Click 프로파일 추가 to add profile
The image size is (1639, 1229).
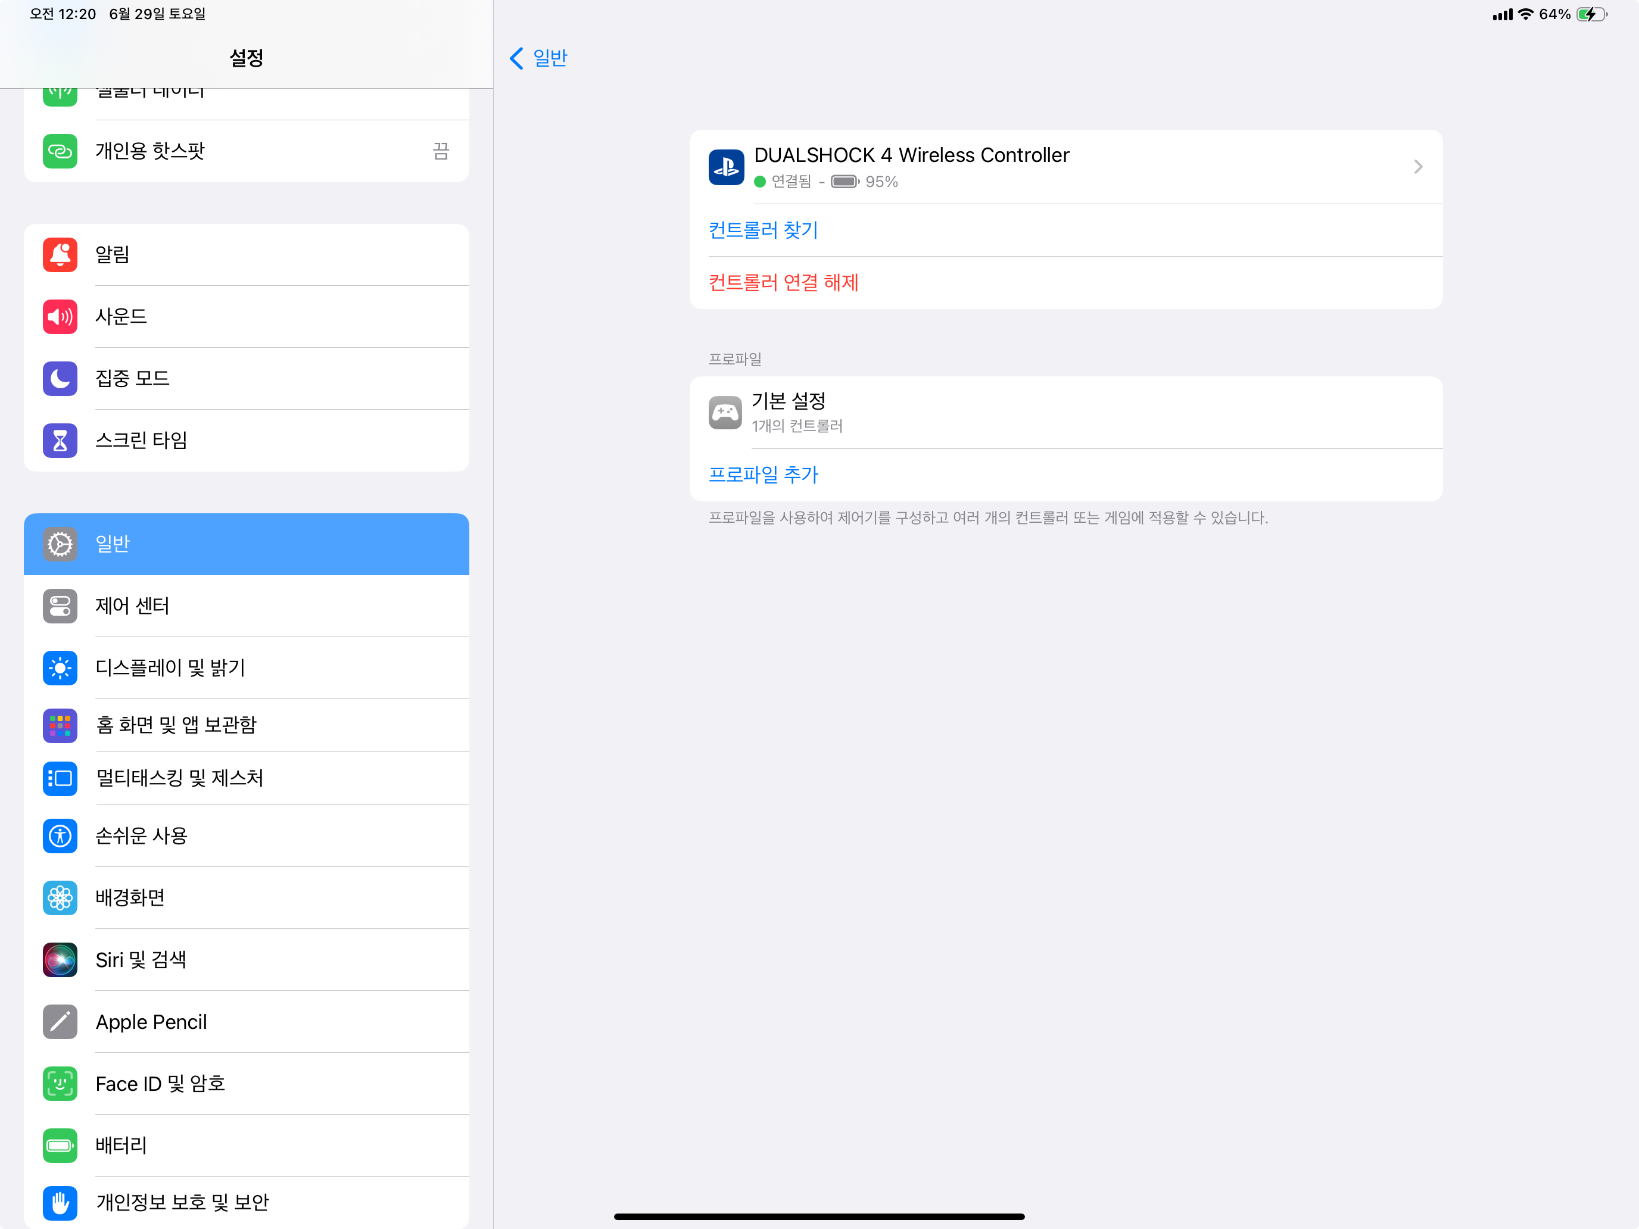763,475
